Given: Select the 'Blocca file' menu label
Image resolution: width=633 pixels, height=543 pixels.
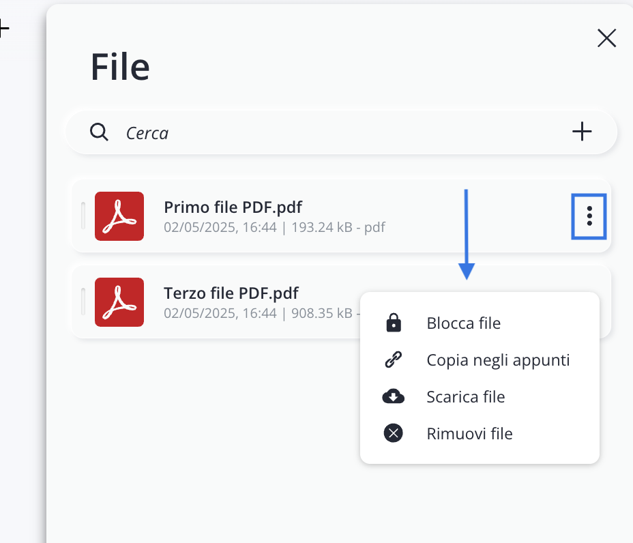Looking at the screenshot, I should click(x=463, y=323).
